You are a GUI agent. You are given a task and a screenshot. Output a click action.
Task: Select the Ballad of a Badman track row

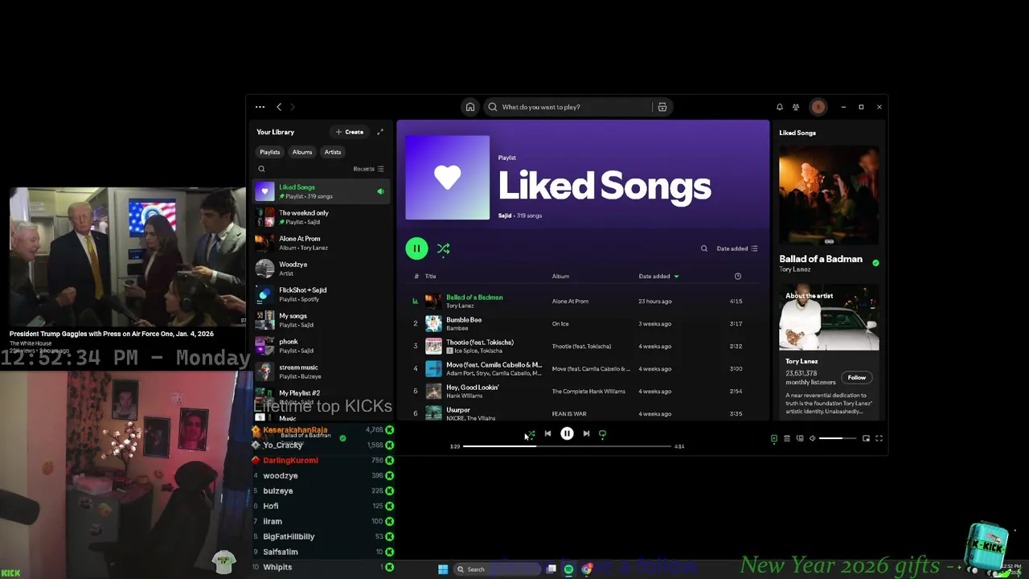582,301
